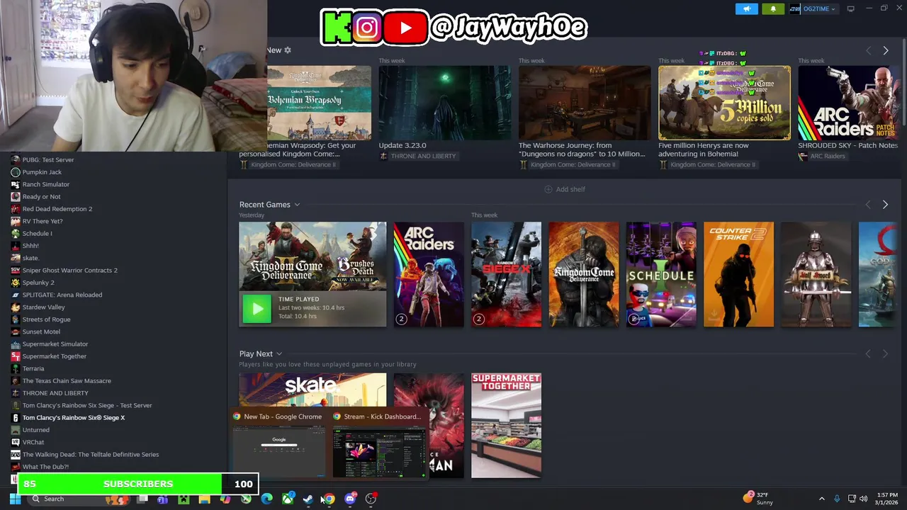
Task: Click Sniper Ghost Warrior Contracts 2 icon
Action: [16, 270]
